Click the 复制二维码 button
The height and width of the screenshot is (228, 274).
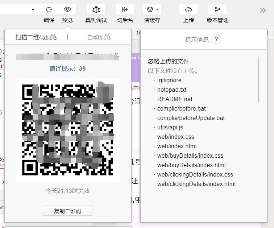[67, 211]
